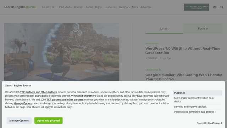This screenshot has height=128, width=227.
Task: Expand the More nav menu
Action: (135, 7)
